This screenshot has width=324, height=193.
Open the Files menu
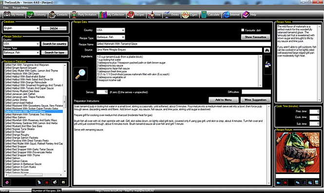point(6,8)
